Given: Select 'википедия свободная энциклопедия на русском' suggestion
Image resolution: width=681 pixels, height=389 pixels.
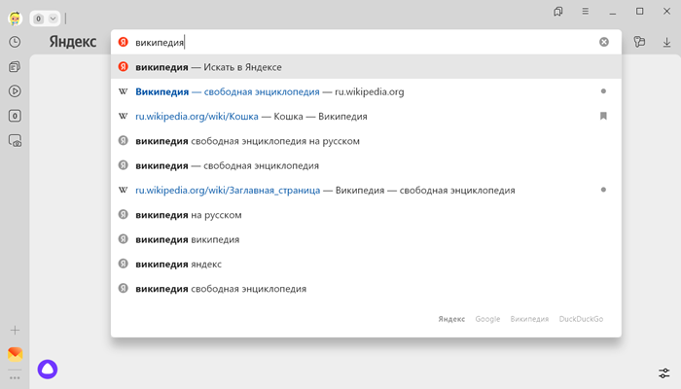Looking at the screenshot, I should pos(366,141).
